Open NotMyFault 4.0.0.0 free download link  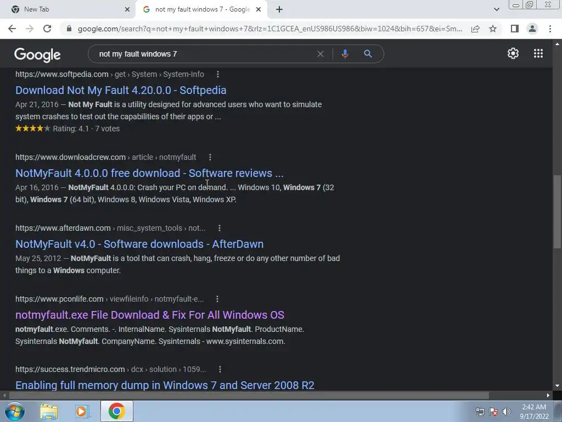coord(149,173)
